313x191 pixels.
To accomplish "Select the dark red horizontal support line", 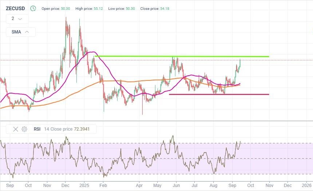I will click(x=218, y=94).
